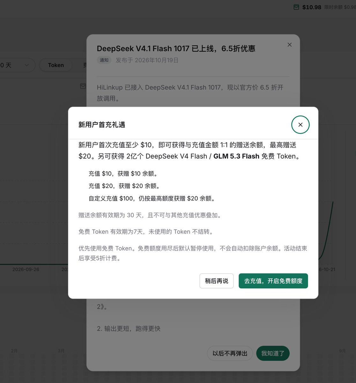Click the 稍后再说 button
This screenshot has height=383, width=356.
click(217, 281)
